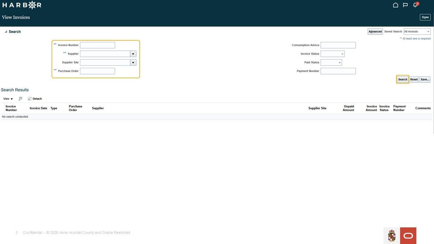Expand the Invoice Status dropdown
The width and height of the screenshot is (434, 244).
point(333,54)
